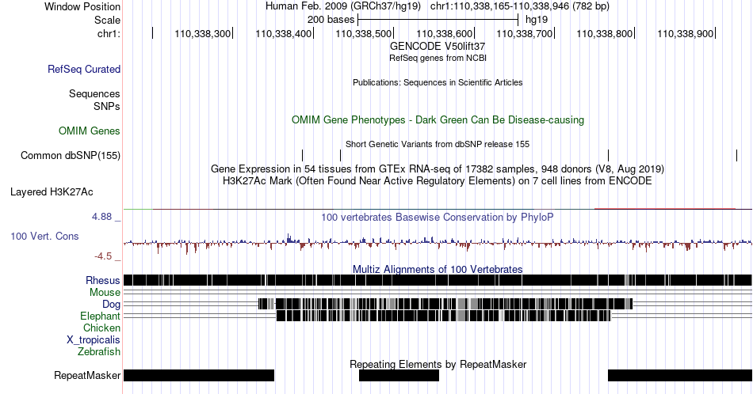This screenshot has width=753, height=394.
Task: Click Short Genetic Variants from dbSNP release 155
Action: click(x=438, y=144)
